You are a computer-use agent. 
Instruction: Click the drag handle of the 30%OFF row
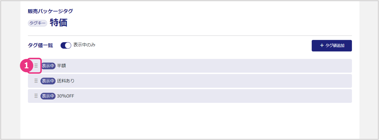(x=36, y=96)
